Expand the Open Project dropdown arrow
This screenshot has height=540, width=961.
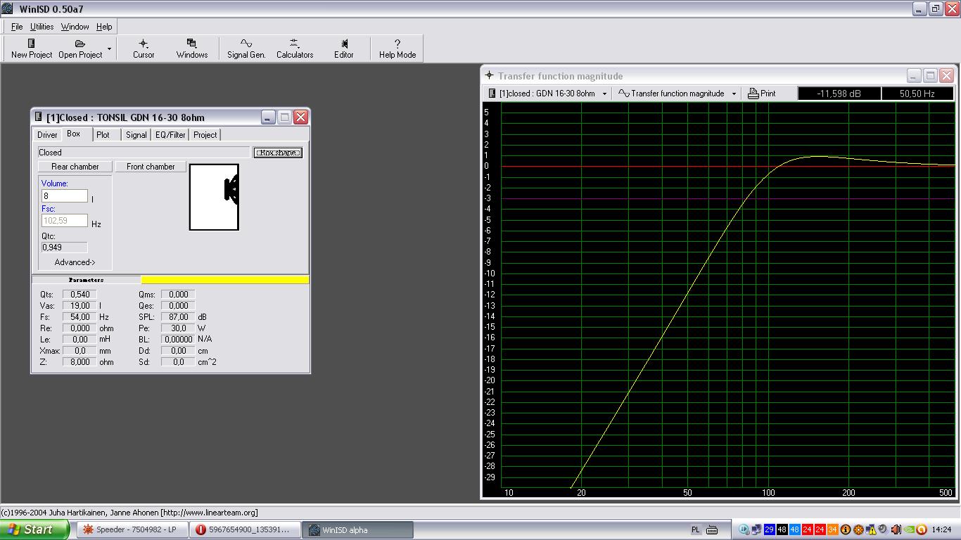point(109,49)
